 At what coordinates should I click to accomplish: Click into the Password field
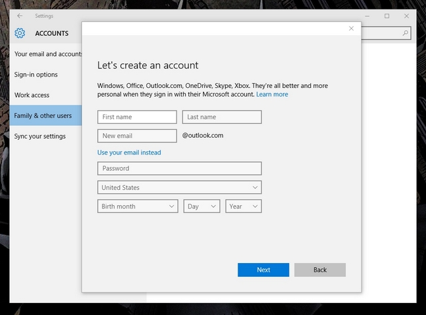180,168
